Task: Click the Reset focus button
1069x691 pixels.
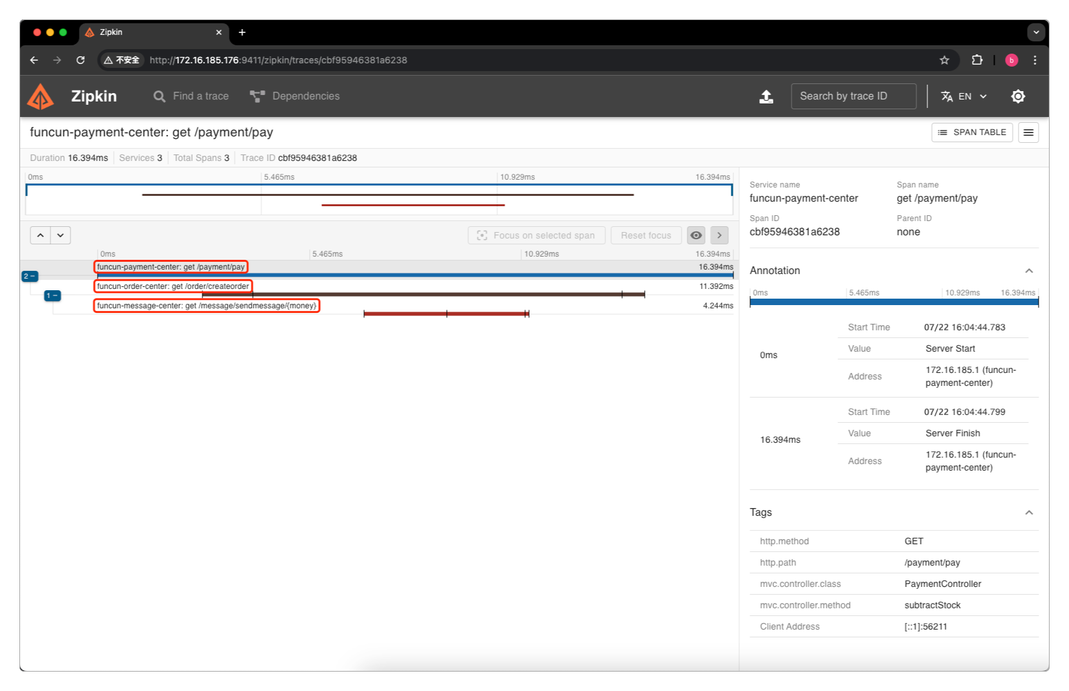Action: [646, 235]
